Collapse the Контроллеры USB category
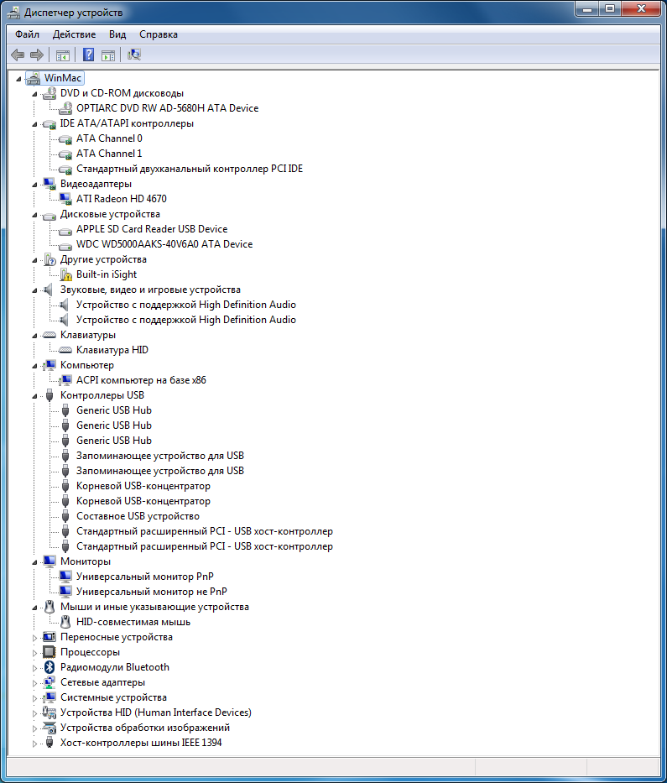The width and height of the screenshot is (667, 783). (x=34, y=396)
